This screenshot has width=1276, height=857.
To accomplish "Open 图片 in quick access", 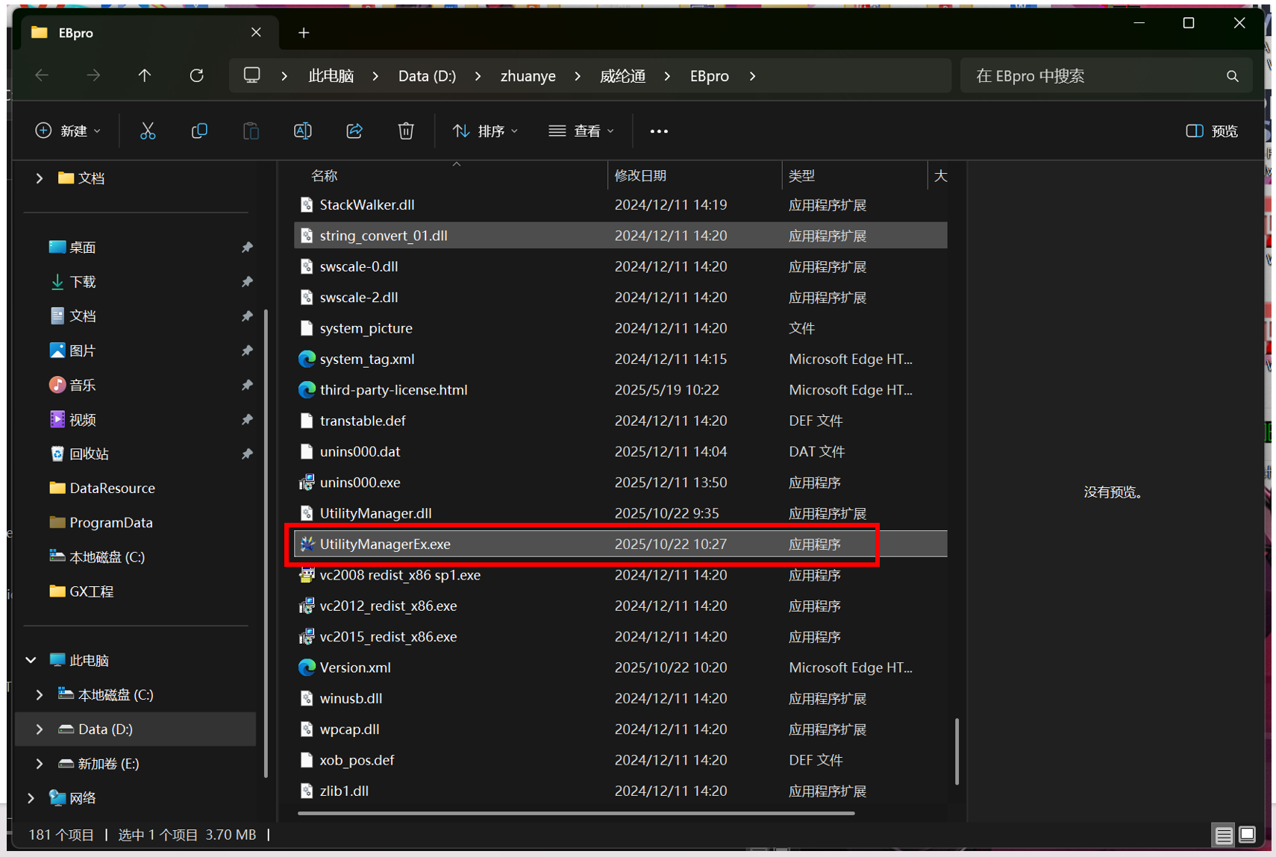I will tap(82, 351).
